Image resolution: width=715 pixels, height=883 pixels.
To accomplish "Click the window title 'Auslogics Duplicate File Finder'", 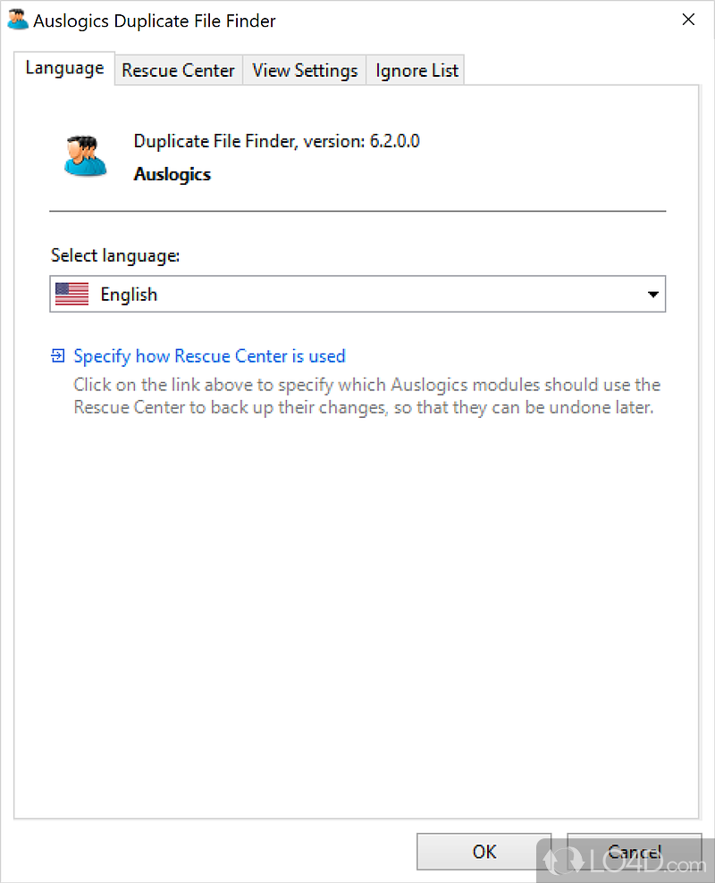I will [x=155, y=21].
